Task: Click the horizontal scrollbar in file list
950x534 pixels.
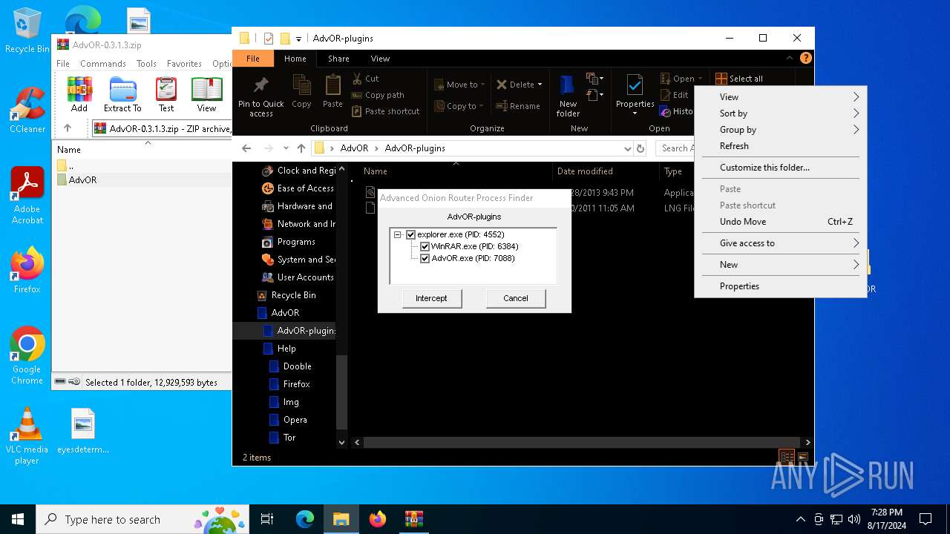Action: click(583, 442)
